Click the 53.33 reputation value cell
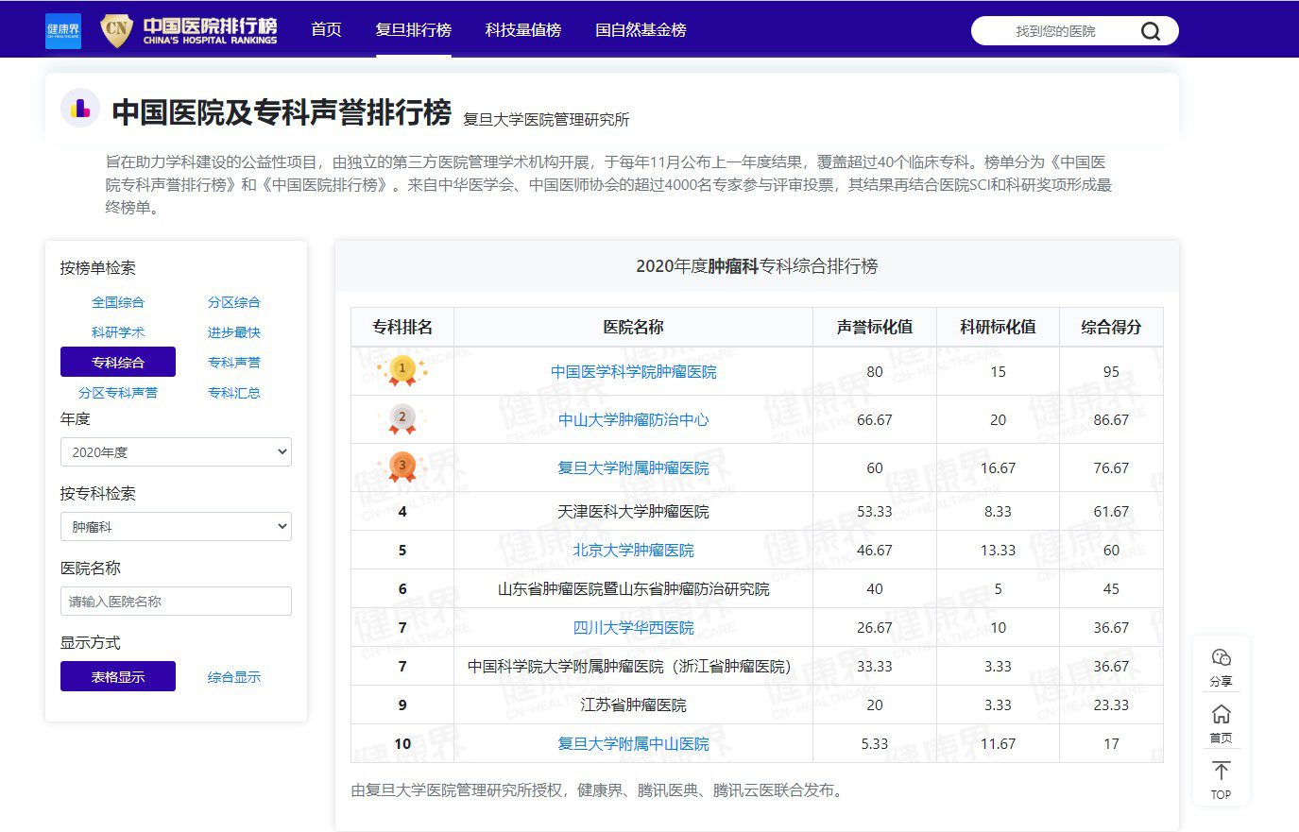Screen dimensions: 1299x832 tap(875, 512)
